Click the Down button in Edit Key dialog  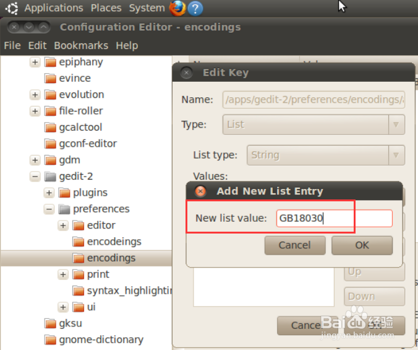pyautogui.click(x=375, y=296)
